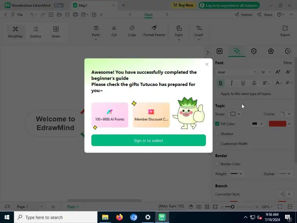This screenshot has height=223, width=297.
Task: Create a new document from toolbar
Action: [x=51, y=15]
